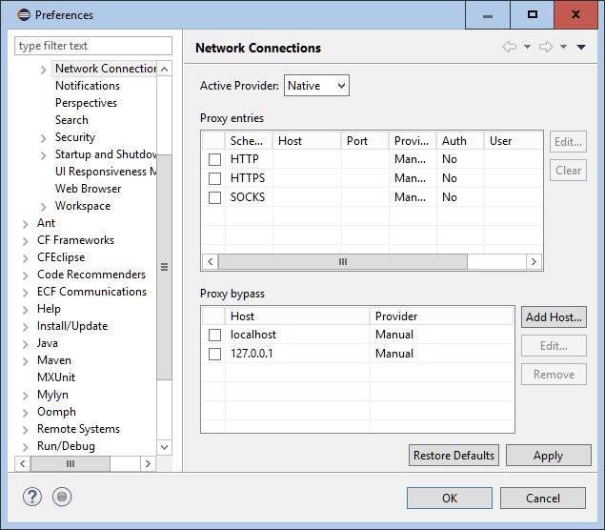Click the Apply button
Viewport: 605px width, 530px height.
[548, 455]
